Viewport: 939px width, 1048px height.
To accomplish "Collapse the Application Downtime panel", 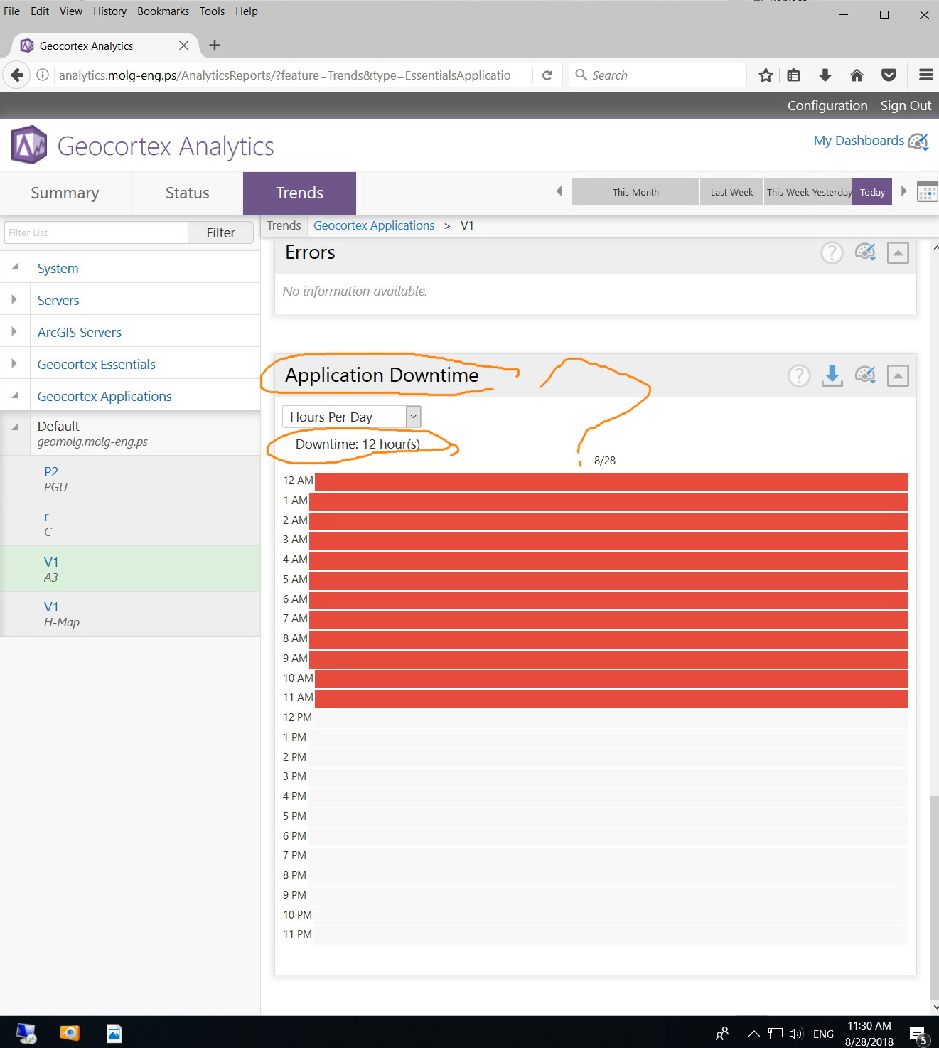I will click(898, 375).
